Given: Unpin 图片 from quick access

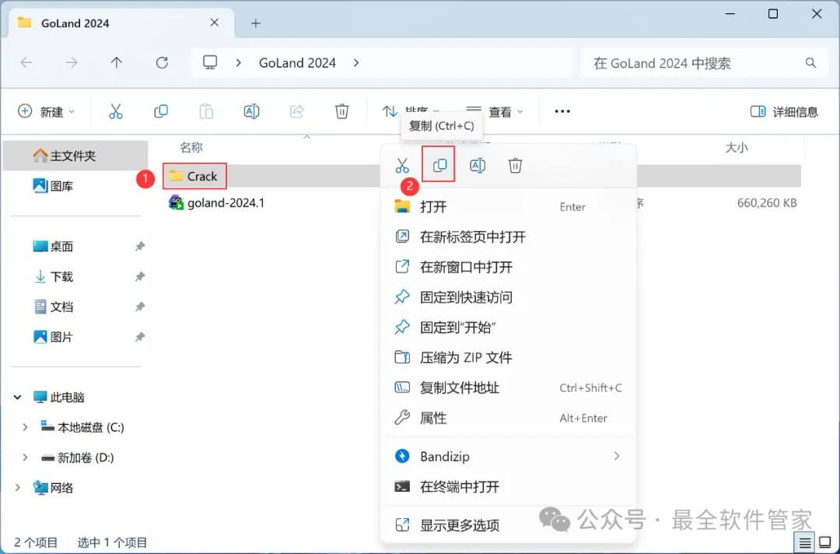Looking at the screenshot, I should coord(139,337).
